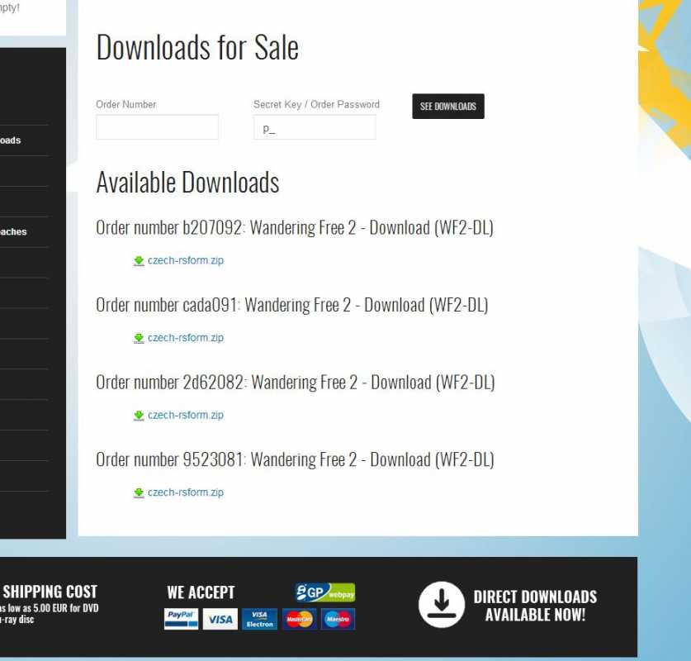Viewport: 691px width, 661px height.
Task: Open czech-rsform.zip link for order b207092
Action: click(185, 261)
